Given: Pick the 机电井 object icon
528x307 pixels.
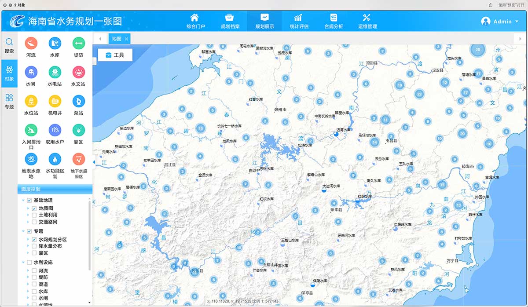Looking at the screenshot, I should [x=55, y=101].
